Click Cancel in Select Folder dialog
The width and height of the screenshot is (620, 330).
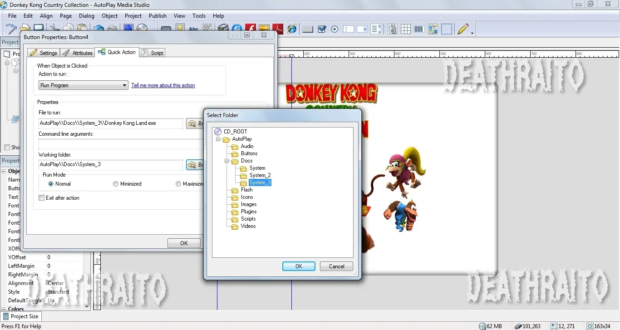336,266
